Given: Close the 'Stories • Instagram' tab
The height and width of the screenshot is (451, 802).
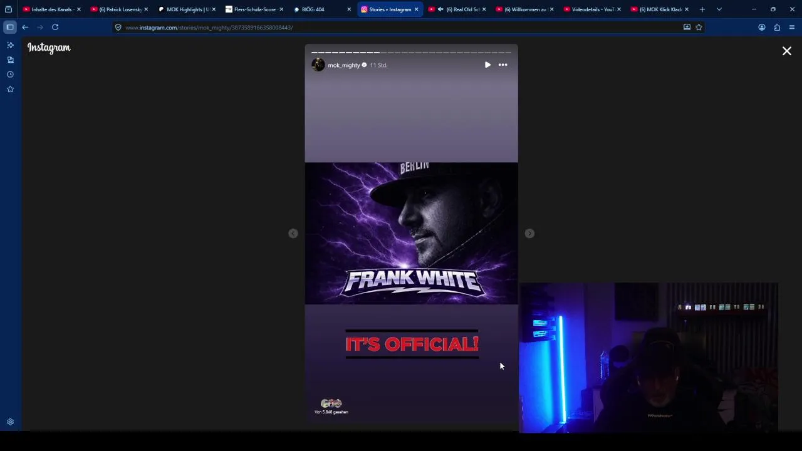Looking at the screenshot, I should (416, 9).
